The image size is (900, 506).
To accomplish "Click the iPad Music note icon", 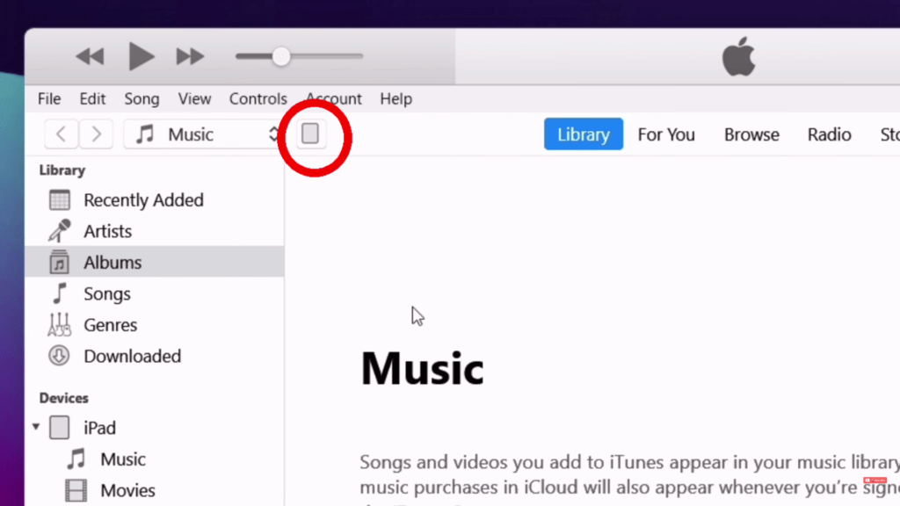I will (76, 459).
